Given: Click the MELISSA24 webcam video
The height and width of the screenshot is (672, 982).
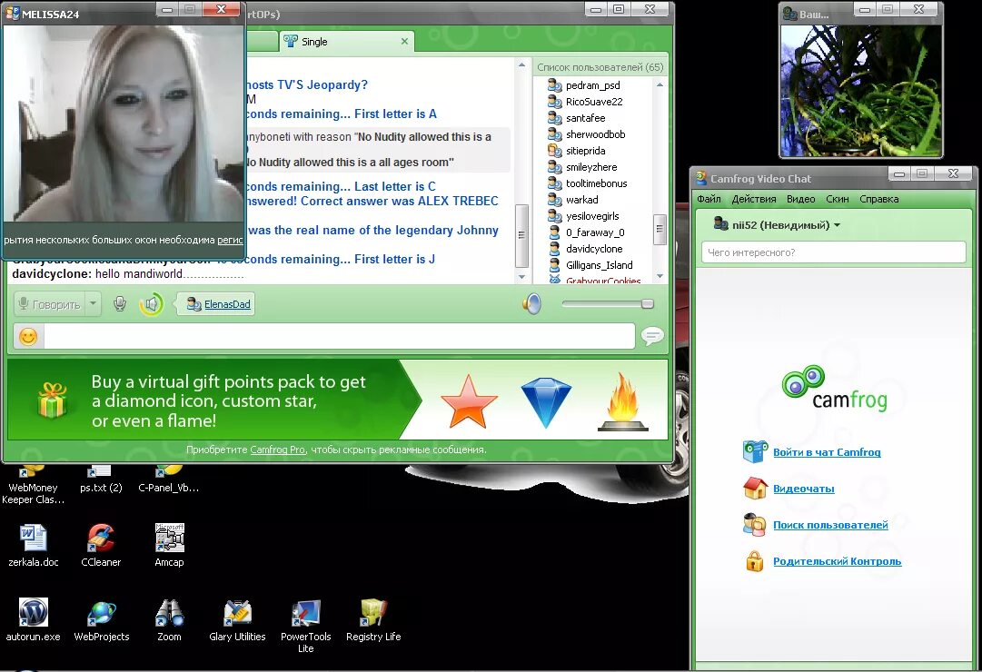Looking at the screenshot, I should tap(124, 124).
